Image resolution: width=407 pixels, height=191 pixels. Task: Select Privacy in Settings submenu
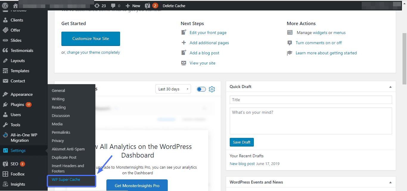(58, 141)
